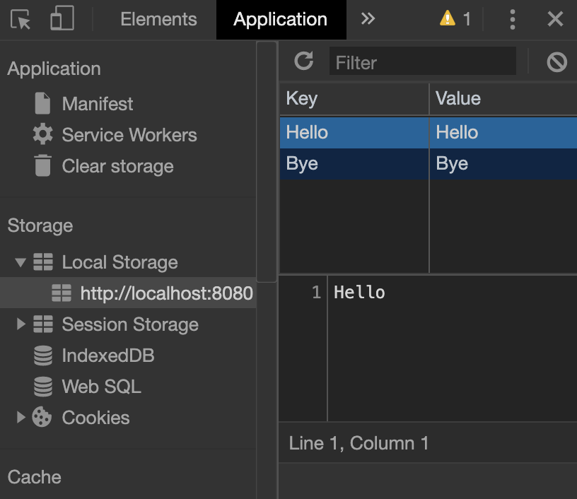
Task: Sort by the Key column header
Action: pyautogui.click(x=354, y=98)
